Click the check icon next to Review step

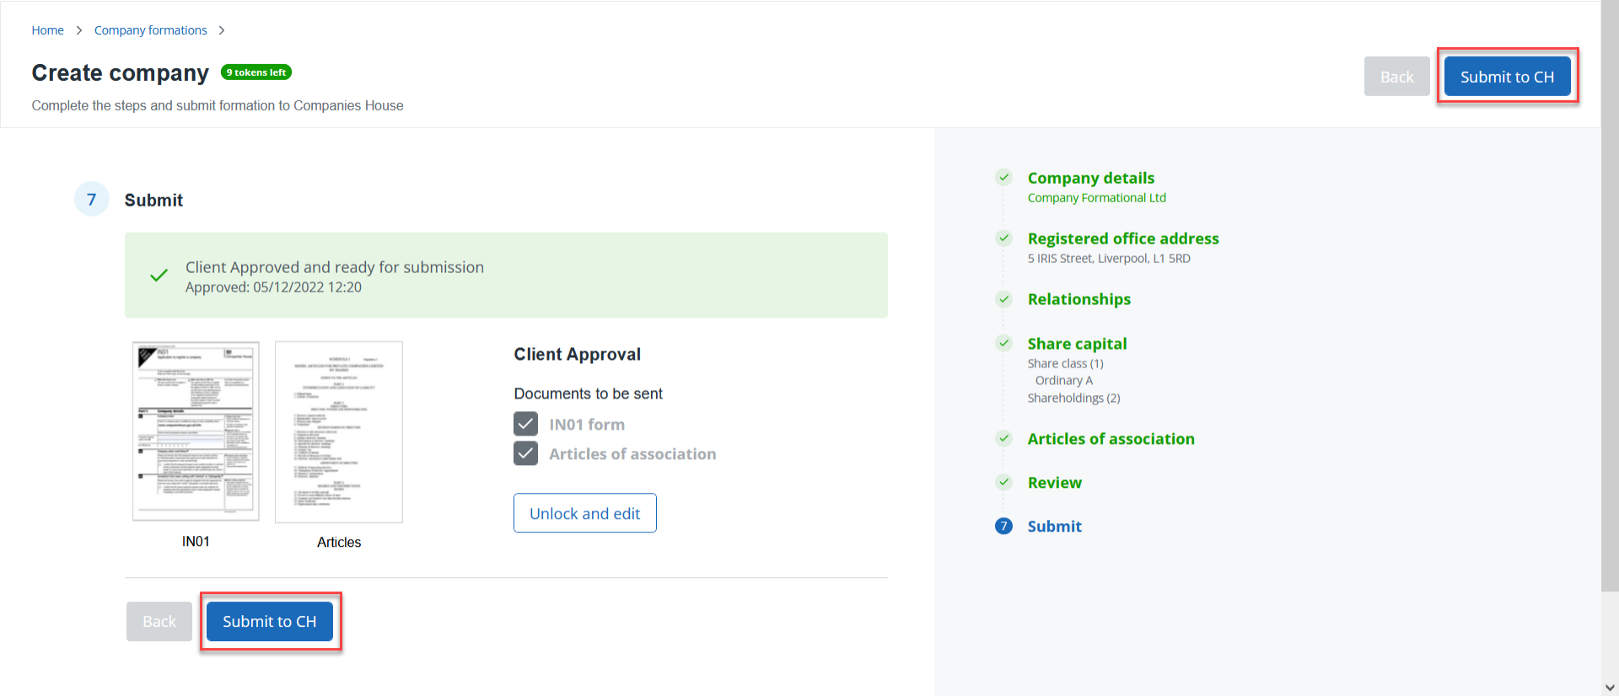pyautogui.click(x=1003, y=482)
